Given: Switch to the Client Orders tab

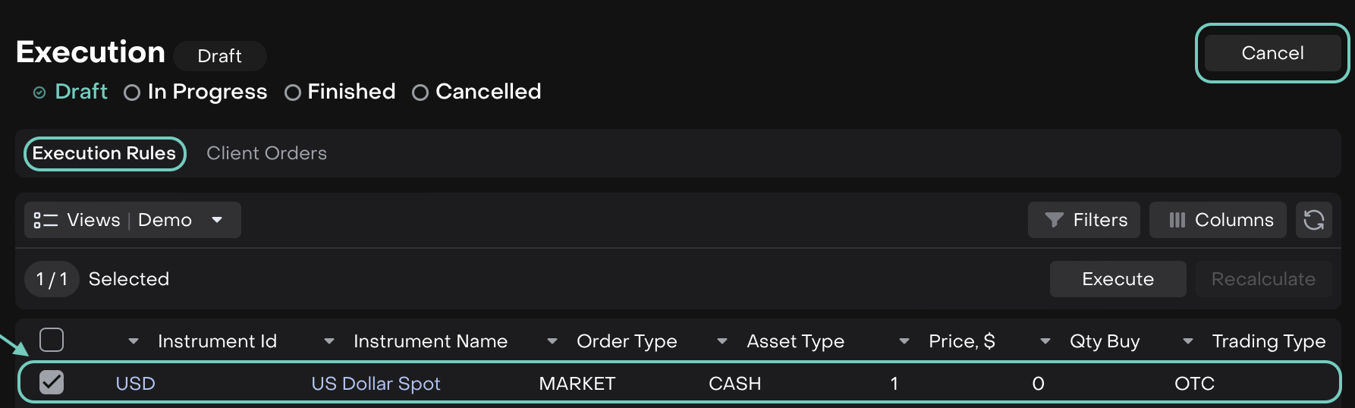Looking at the screenshot, I should (x=266, y=153).
